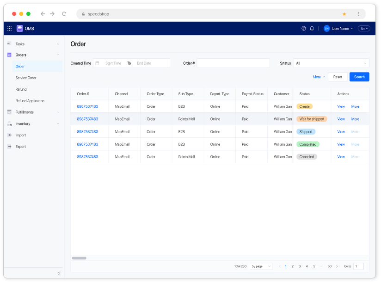Reload the page with browser refresh icon
The height and width of the screenshot is (283, 381).
[64, 14]
